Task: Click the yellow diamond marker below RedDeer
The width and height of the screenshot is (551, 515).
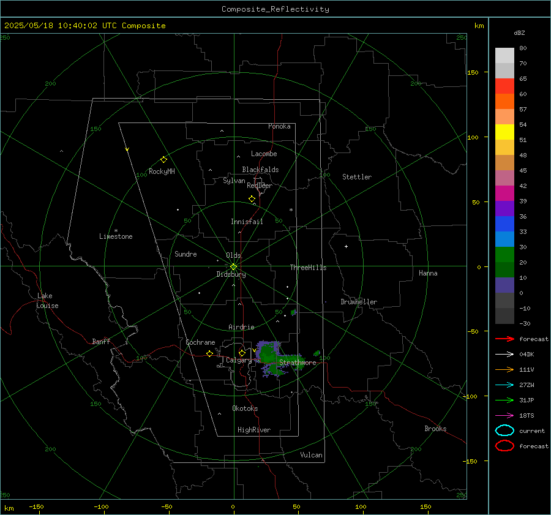Action: (252, 199)
